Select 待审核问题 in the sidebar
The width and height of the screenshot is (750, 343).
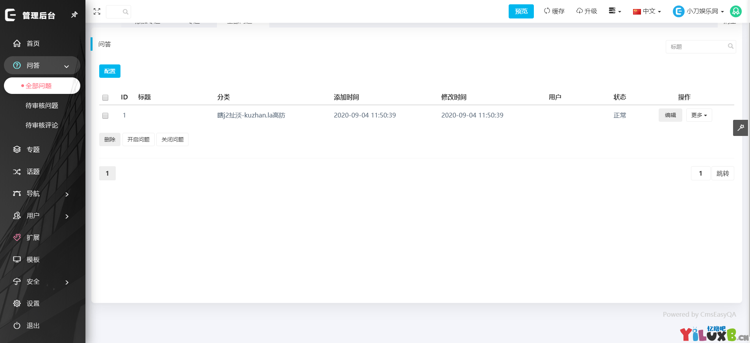42,105
